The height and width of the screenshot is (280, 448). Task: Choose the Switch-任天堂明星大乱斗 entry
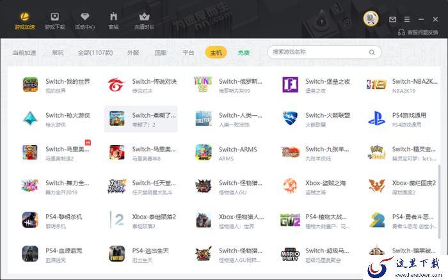point(141,186)
